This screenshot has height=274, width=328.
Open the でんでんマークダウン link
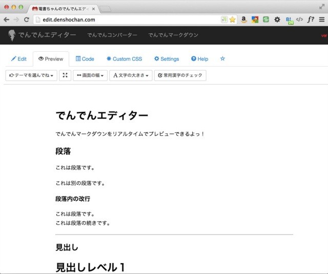(x=173, y=35)
